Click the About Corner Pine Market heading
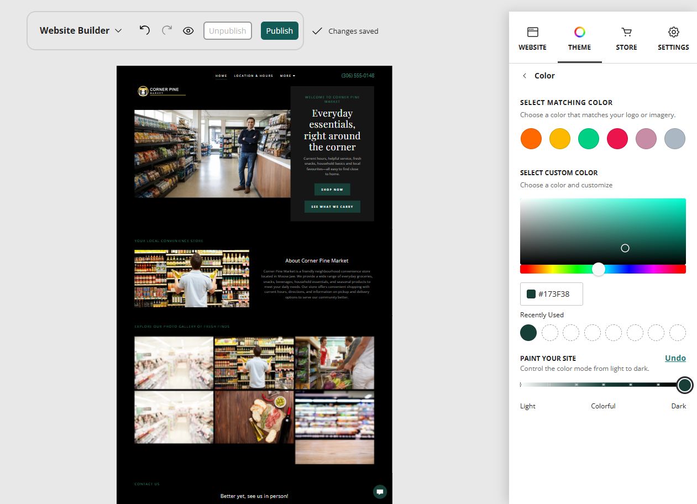 317,261
